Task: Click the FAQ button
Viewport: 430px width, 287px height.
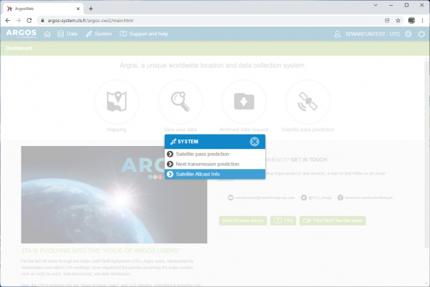Action: 283,220
